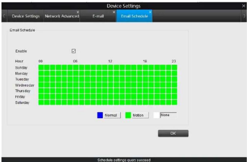Pick the green Motion color swatch

pyautogui.click(x=128, y=115)
